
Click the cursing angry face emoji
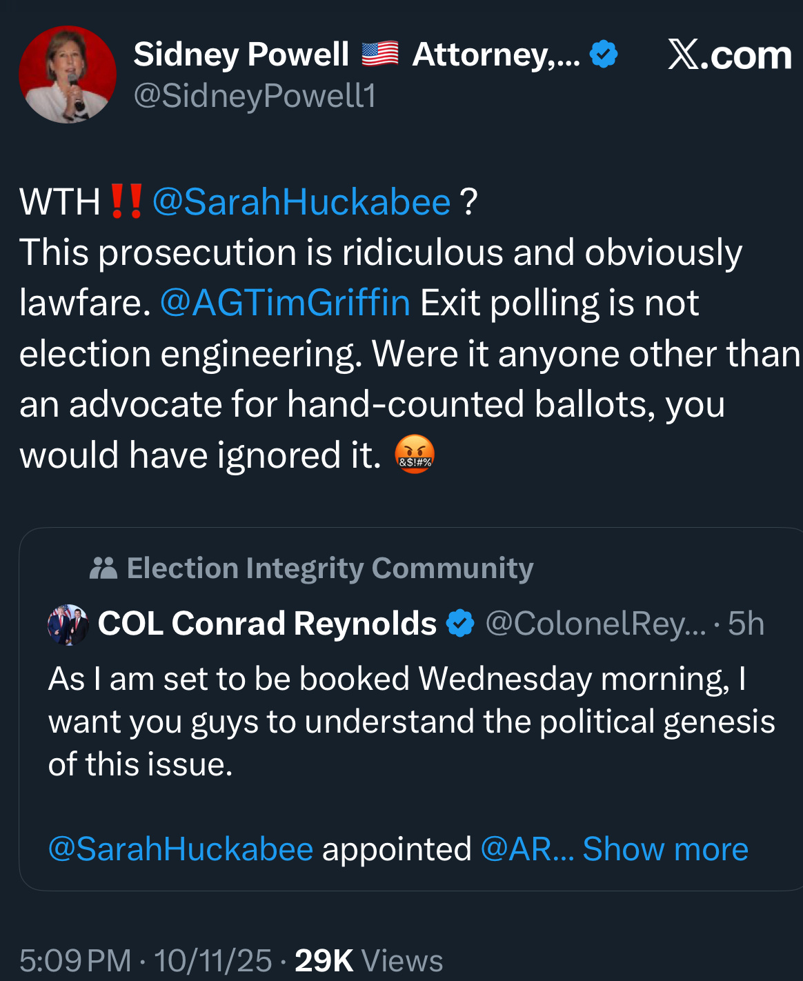(x=415, y=455)
